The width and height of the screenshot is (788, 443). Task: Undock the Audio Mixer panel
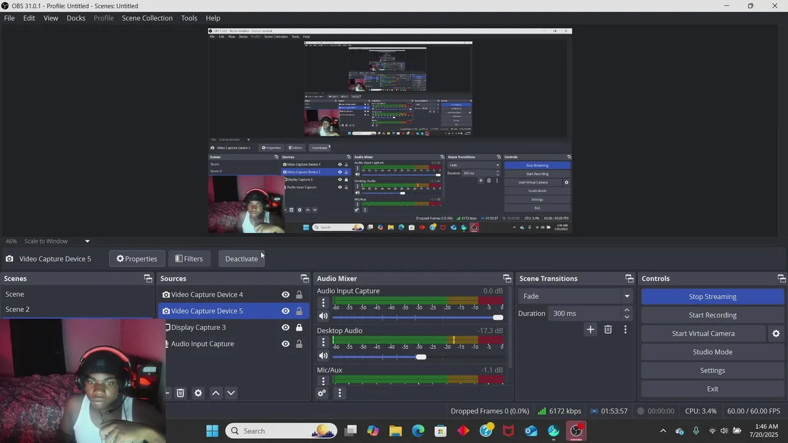(x=507, y=279)
